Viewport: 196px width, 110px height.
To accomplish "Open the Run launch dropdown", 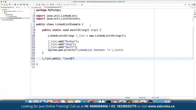I will [22, 5].
